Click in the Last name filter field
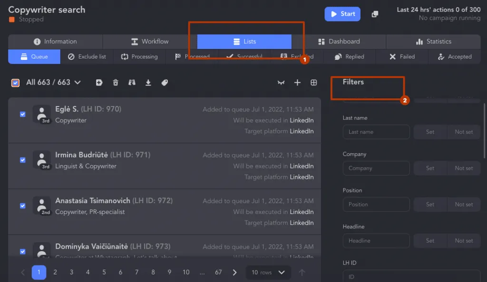487x282 pixels. [x=376, y=132]
